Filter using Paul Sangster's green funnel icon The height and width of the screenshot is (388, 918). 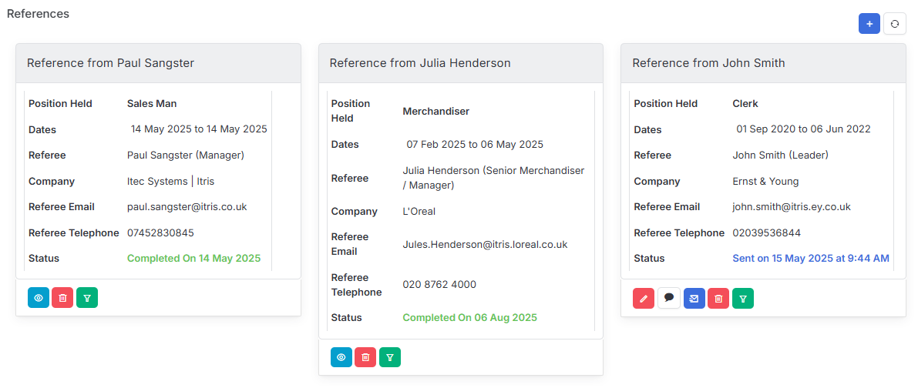click(x=86, y=298)
